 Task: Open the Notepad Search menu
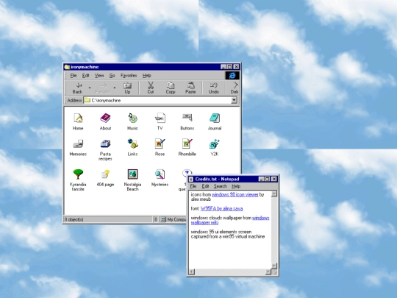tap(220, 186)
